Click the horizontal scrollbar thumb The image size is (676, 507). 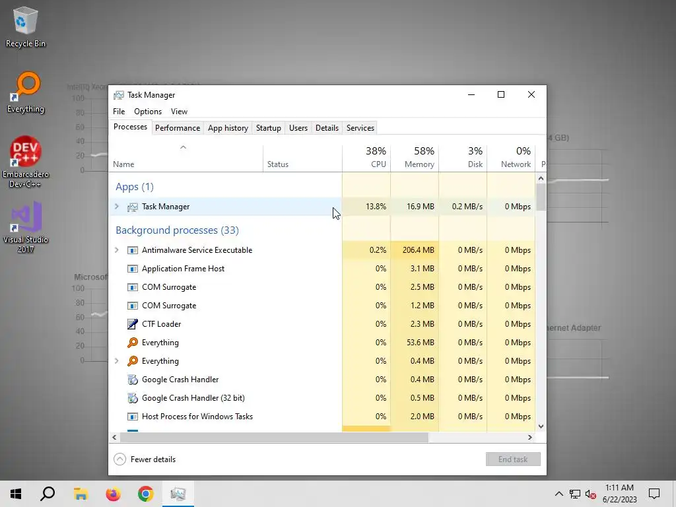(274, 437)
